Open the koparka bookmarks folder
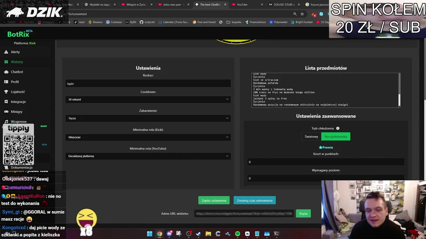426x239 pixels. (x=234, y=22)
